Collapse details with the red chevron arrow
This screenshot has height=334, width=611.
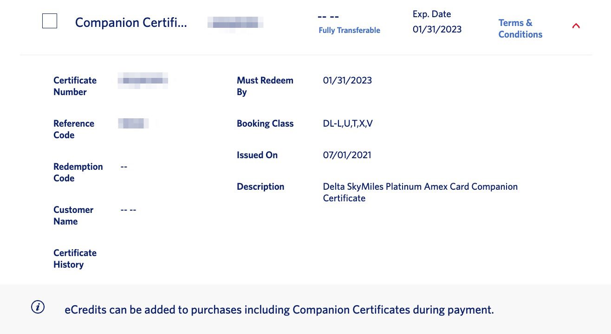click(x=576, y=26)
